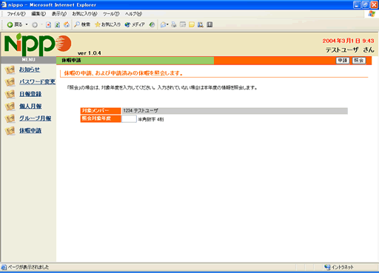Open the ファイル(F) menu
Viewport: 379px width, 273px height.
coord(16,14)
